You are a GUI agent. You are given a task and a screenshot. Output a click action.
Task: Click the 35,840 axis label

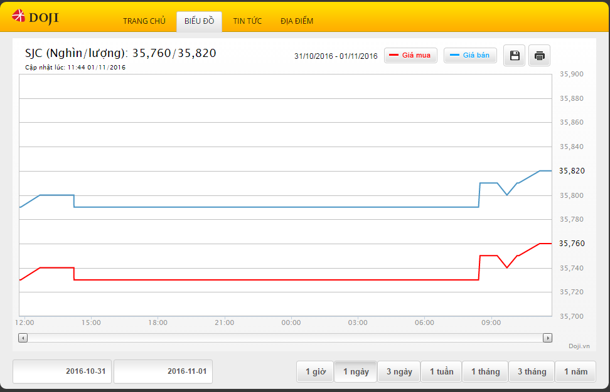[572, 147]
